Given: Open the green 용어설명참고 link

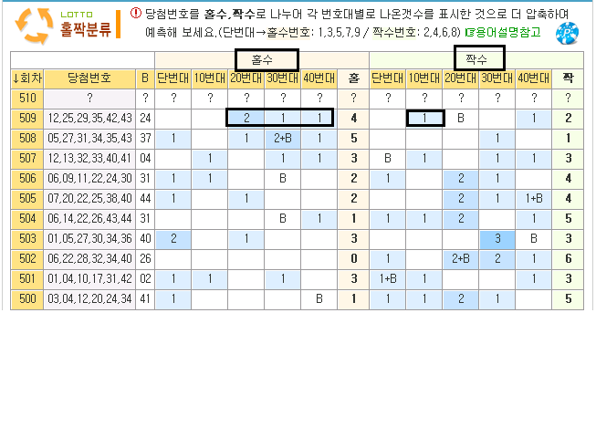Looking at the screenshot, I should 503,32.
